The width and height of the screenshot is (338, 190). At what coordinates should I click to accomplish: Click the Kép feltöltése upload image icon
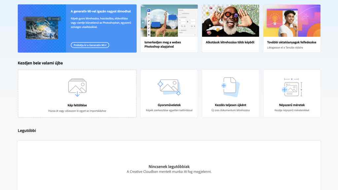[x=77, y=87]
